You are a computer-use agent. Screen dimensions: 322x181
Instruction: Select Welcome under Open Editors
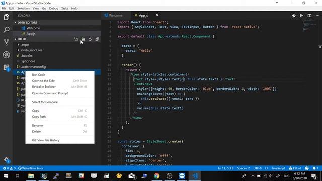57,28
